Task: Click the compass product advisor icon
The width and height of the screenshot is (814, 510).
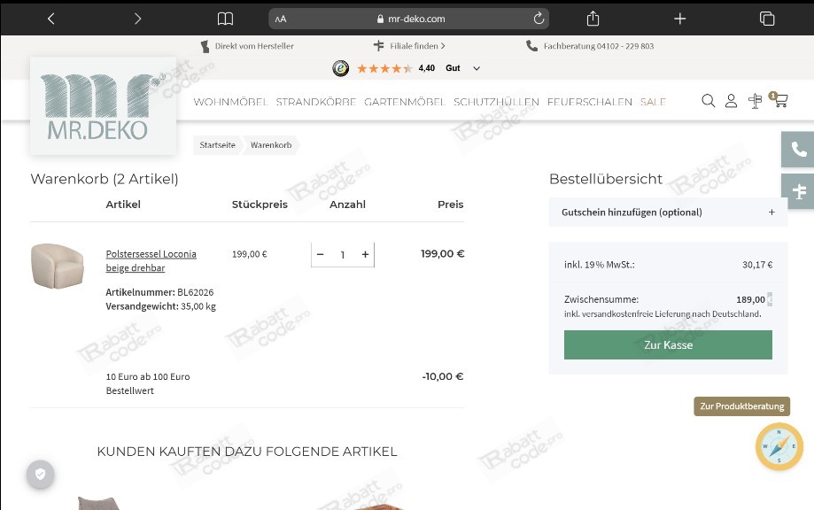Action: click(779, 447)
